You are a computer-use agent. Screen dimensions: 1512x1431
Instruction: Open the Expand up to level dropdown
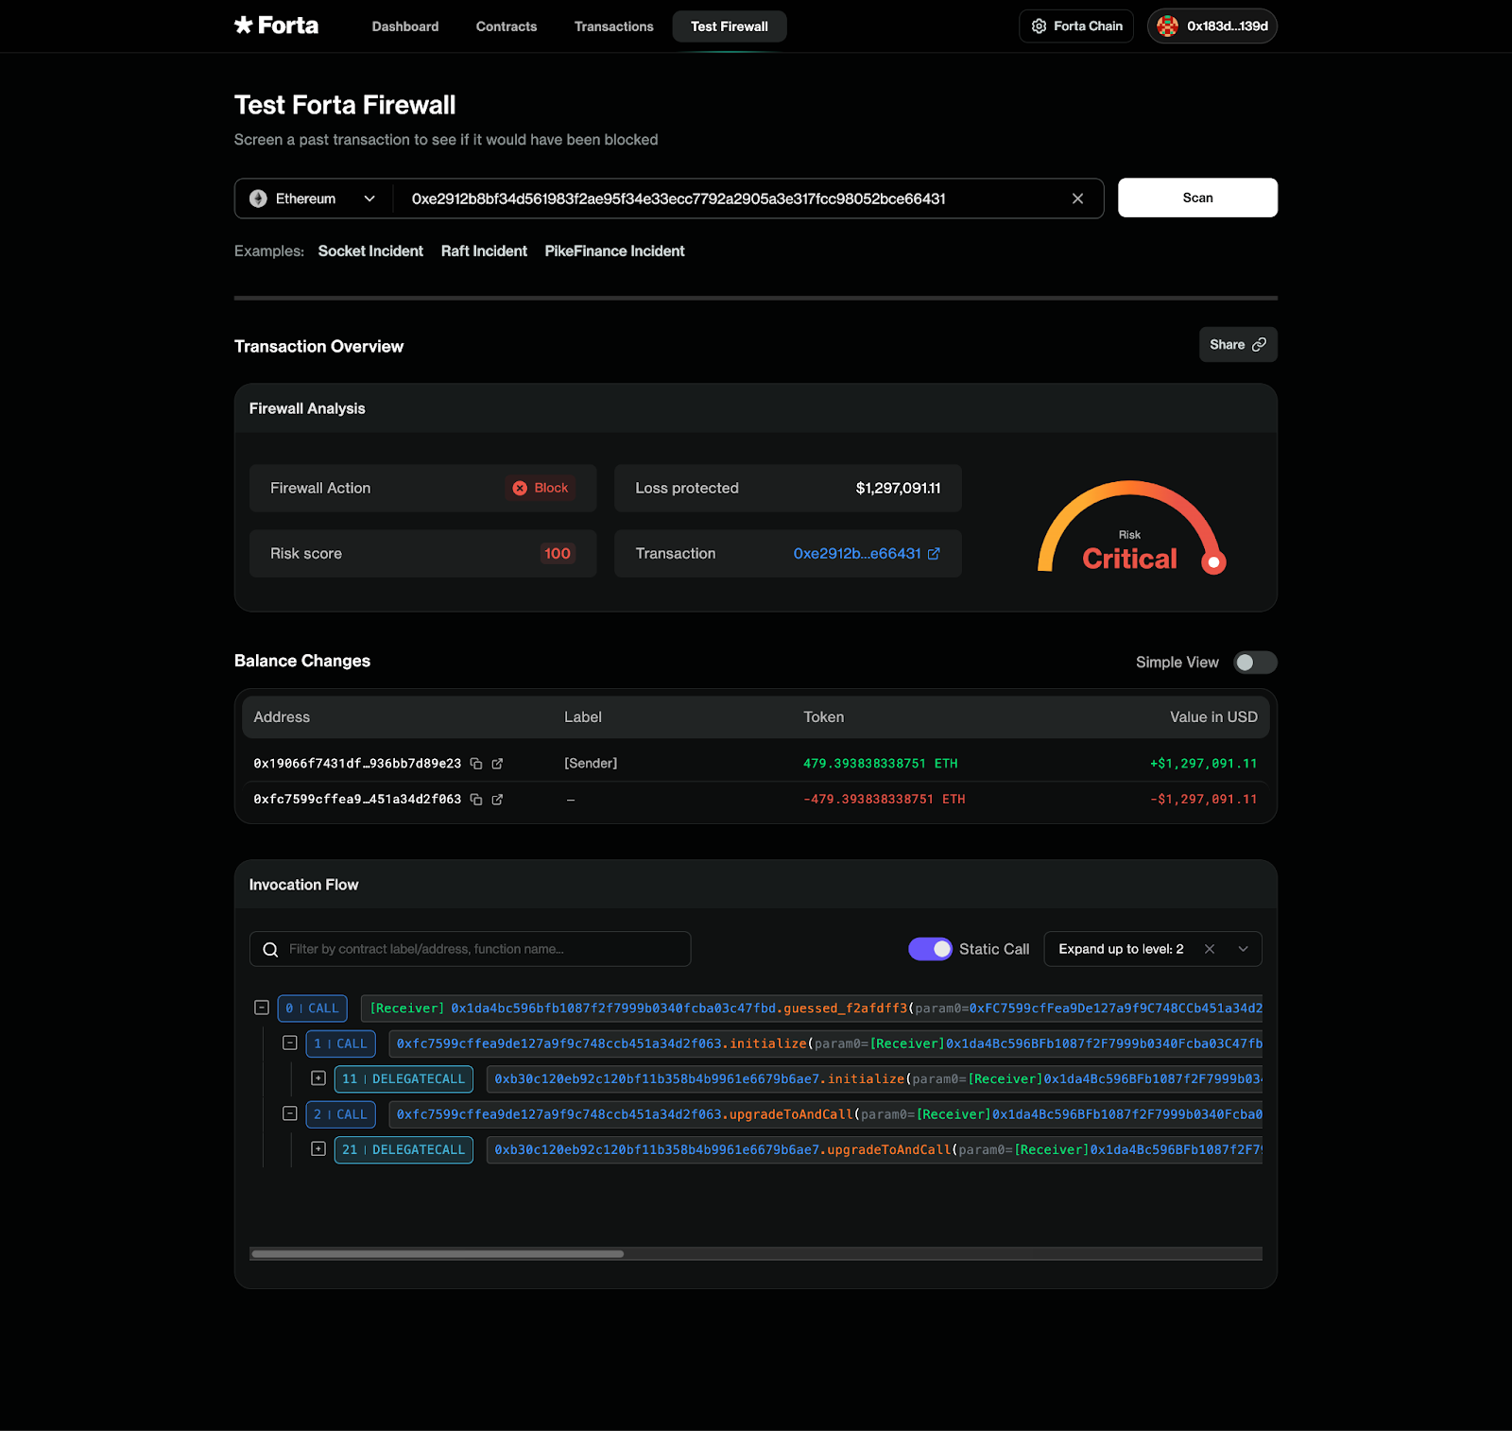[1243, 949]
